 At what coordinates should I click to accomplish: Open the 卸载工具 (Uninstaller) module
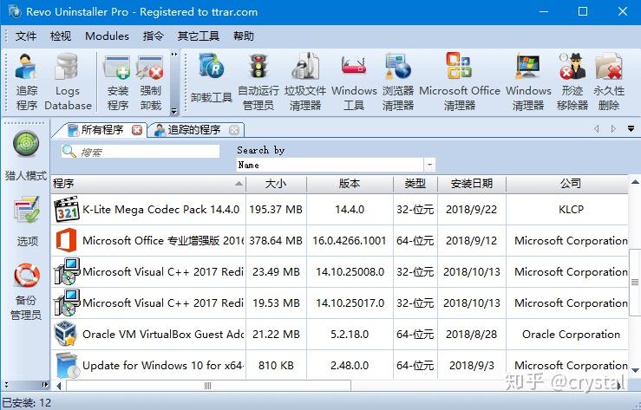(212, 80)
